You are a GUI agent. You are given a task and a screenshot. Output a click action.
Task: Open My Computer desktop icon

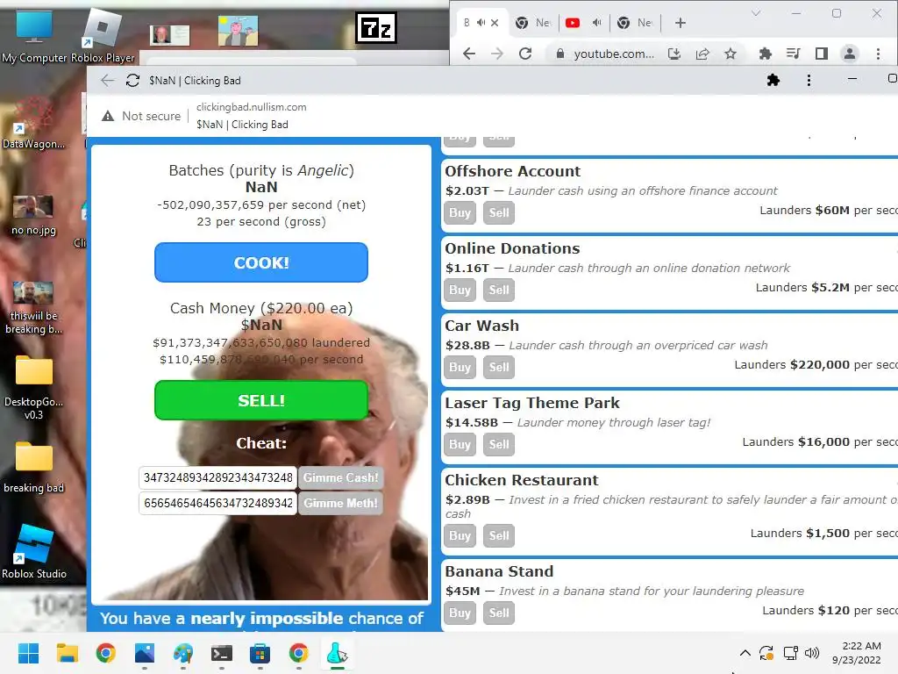34,35
